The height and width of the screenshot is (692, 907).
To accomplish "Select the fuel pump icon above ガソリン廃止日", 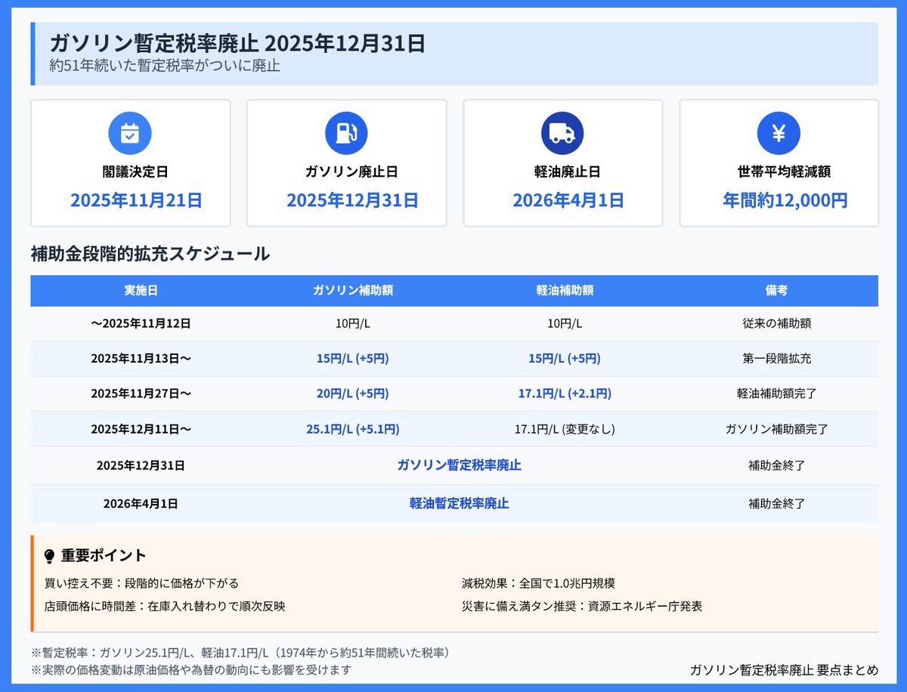I will point(346,131).
